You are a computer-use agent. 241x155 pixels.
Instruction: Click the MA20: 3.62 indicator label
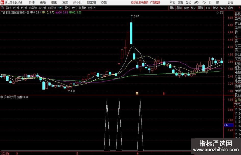click(62, 12)
